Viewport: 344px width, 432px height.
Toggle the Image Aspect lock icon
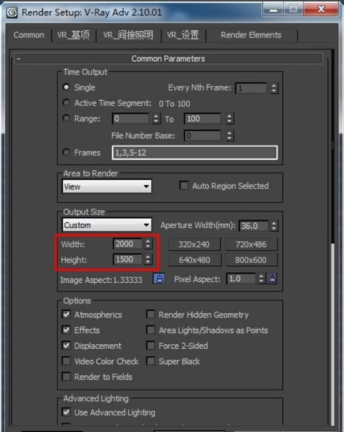[x=159, y=279]
